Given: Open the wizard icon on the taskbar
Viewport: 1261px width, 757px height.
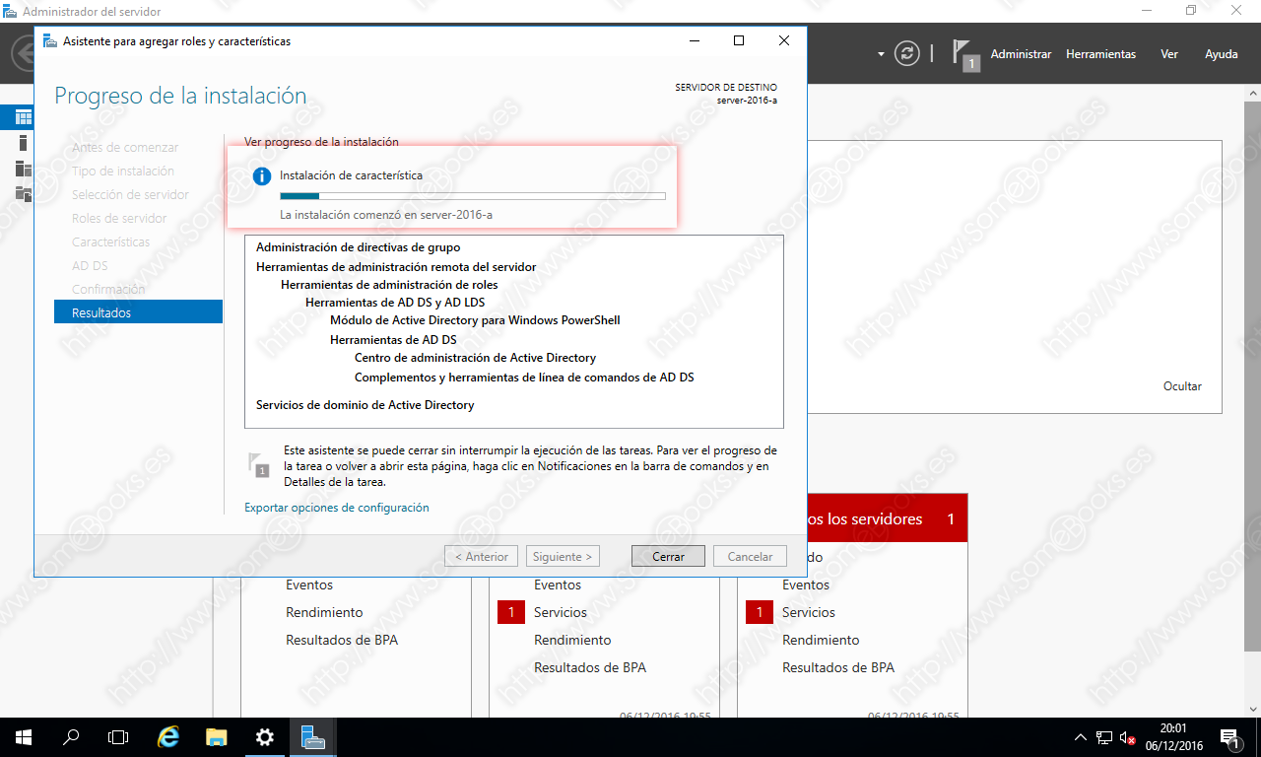Looking at the screenshot, I should click(x=312, y=736).
